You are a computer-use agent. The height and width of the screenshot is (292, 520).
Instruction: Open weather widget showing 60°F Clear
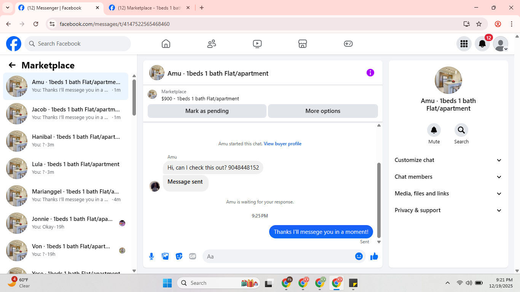[19, 282]
